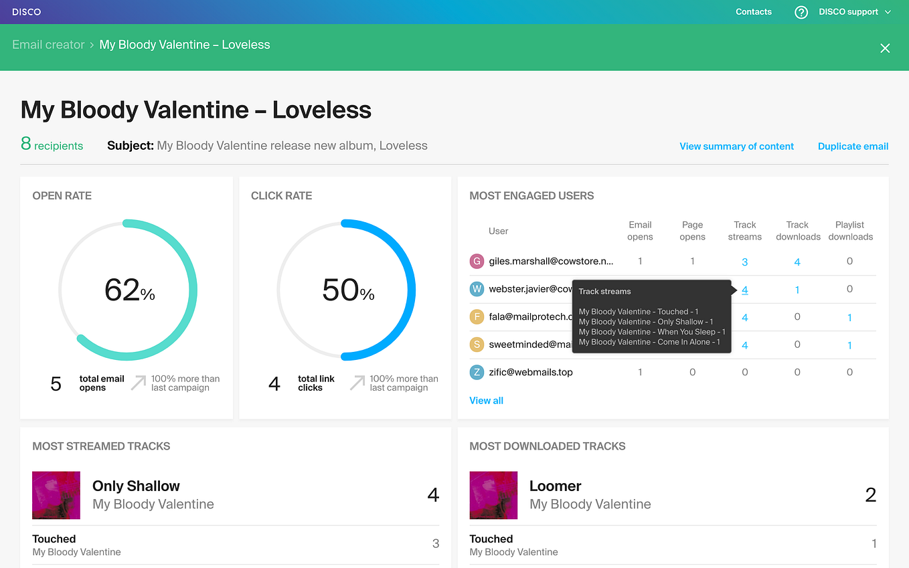Close the email report with the X icon
Image resolution: width=909 pixels, height=568 pixels.
[885, 48]
